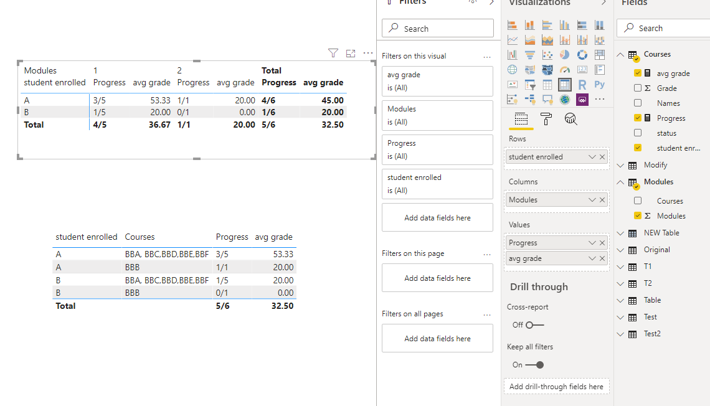This screenshot has height=406, width=710.
Task: Open dropdown for Modules in Columns well
Action: pyautogui.click(x=592, y=200)
